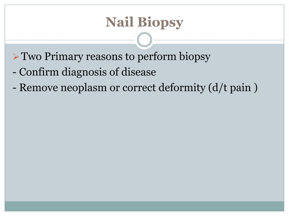Click the "(d/t pain )" text
Viewport: 289px width, 216px height.
pos(233,88)
